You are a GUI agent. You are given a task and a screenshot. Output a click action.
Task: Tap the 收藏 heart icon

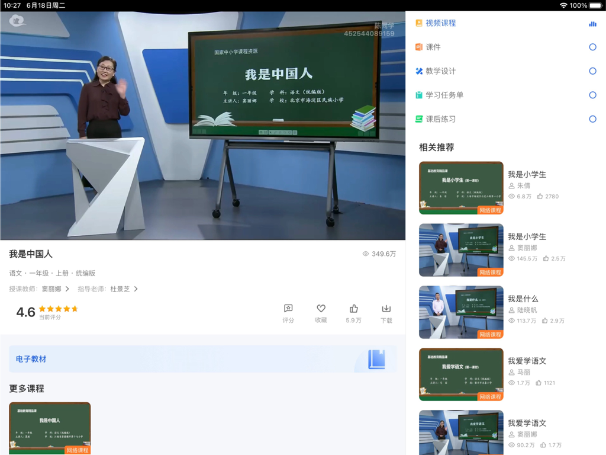(321, 309)
